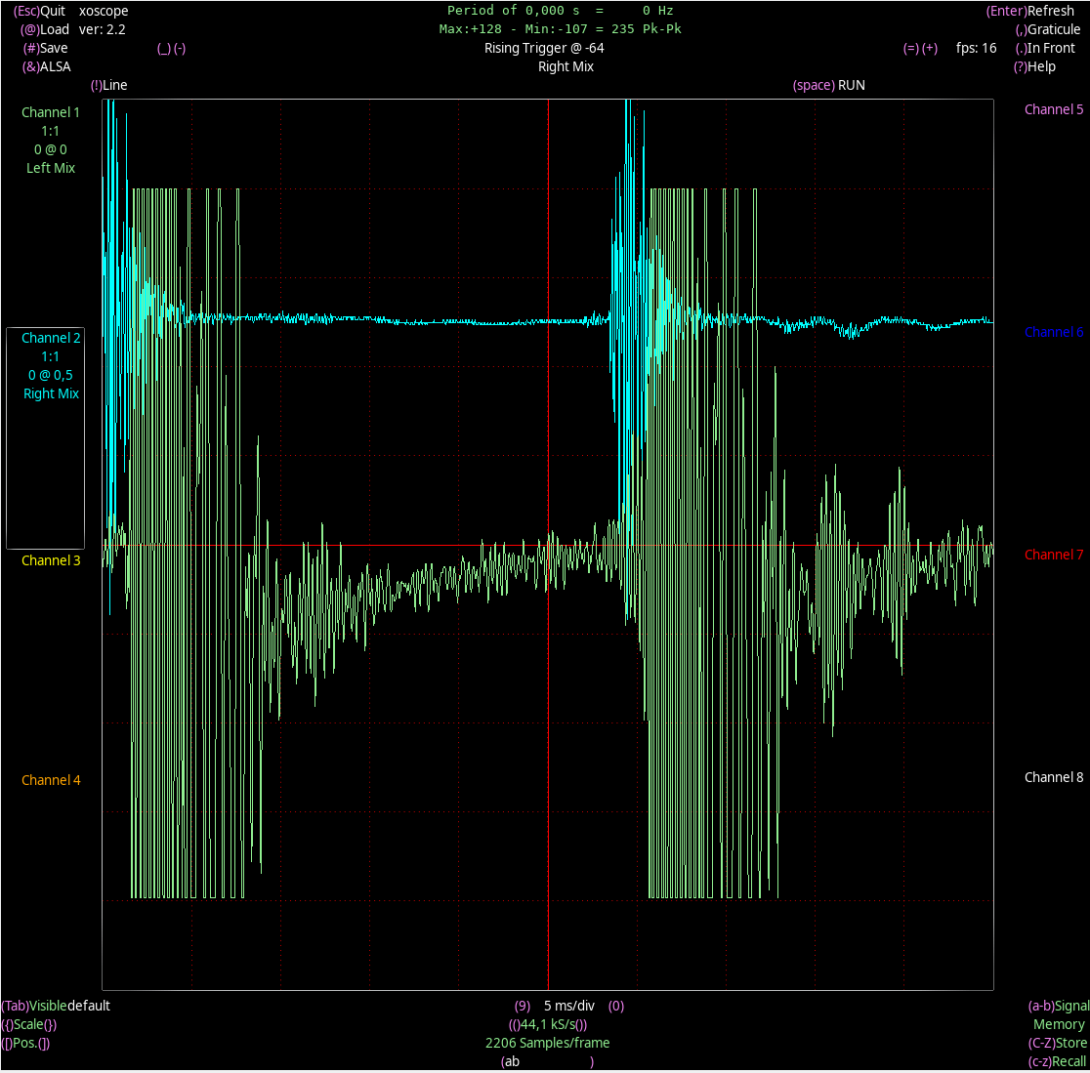1090x1073 pixels.
Task: Click the ver: 2.2 version text
Action: (103, 30)
